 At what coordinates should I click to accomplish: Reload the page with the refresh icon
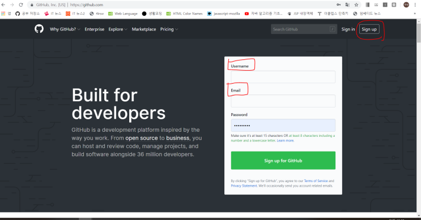coord(21,5)
